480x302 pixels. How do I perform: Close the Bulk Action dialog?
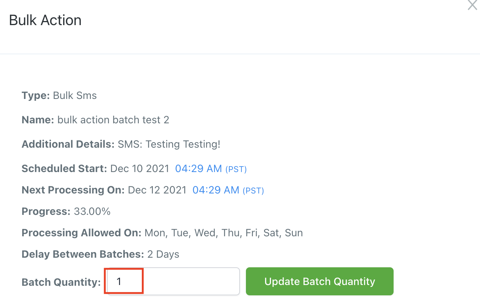(x=472, y=5)
